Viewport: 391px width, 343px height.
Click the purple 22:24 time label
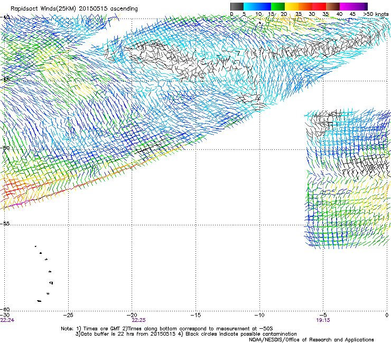click(7, 320)
